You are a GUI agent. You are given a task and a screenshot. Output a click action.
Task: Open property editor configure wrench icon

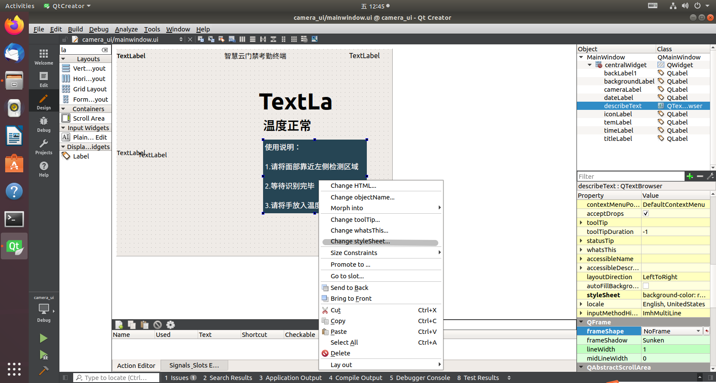coord(710,176)
